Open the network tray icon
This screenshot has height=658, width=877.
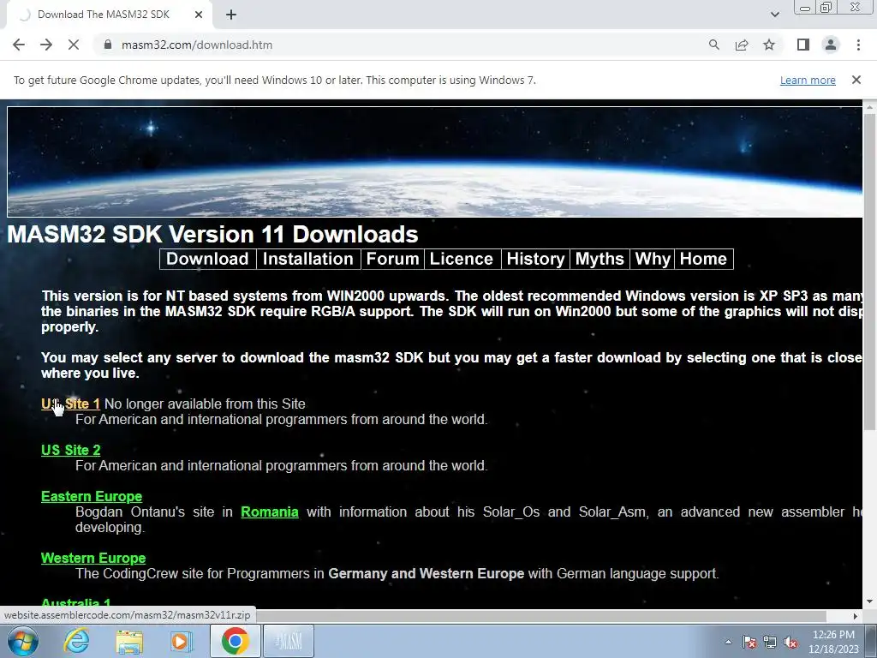pyautogui.click(x=770, y=642)
